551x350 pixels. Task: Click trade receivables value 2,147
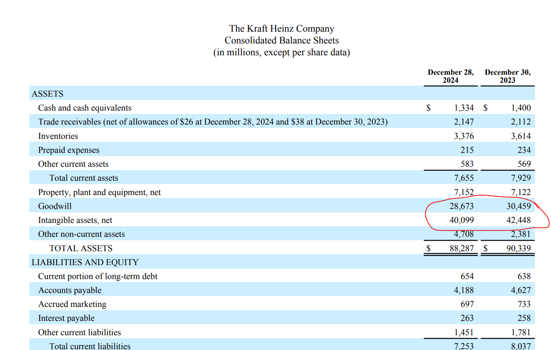coord(464,122)
